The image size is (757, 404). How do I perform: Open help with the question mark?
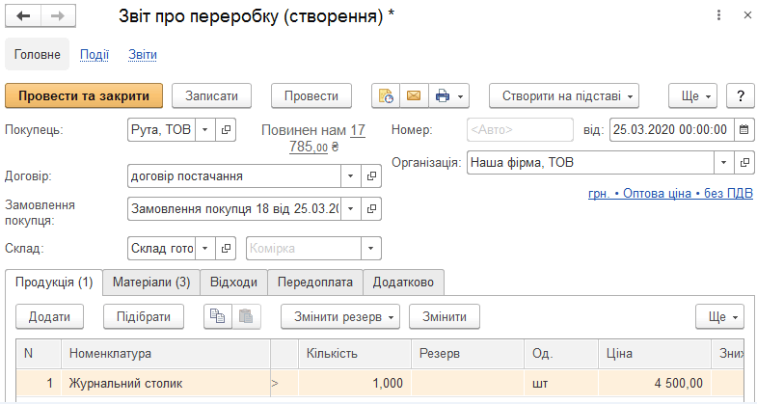[x=741, y=96]
